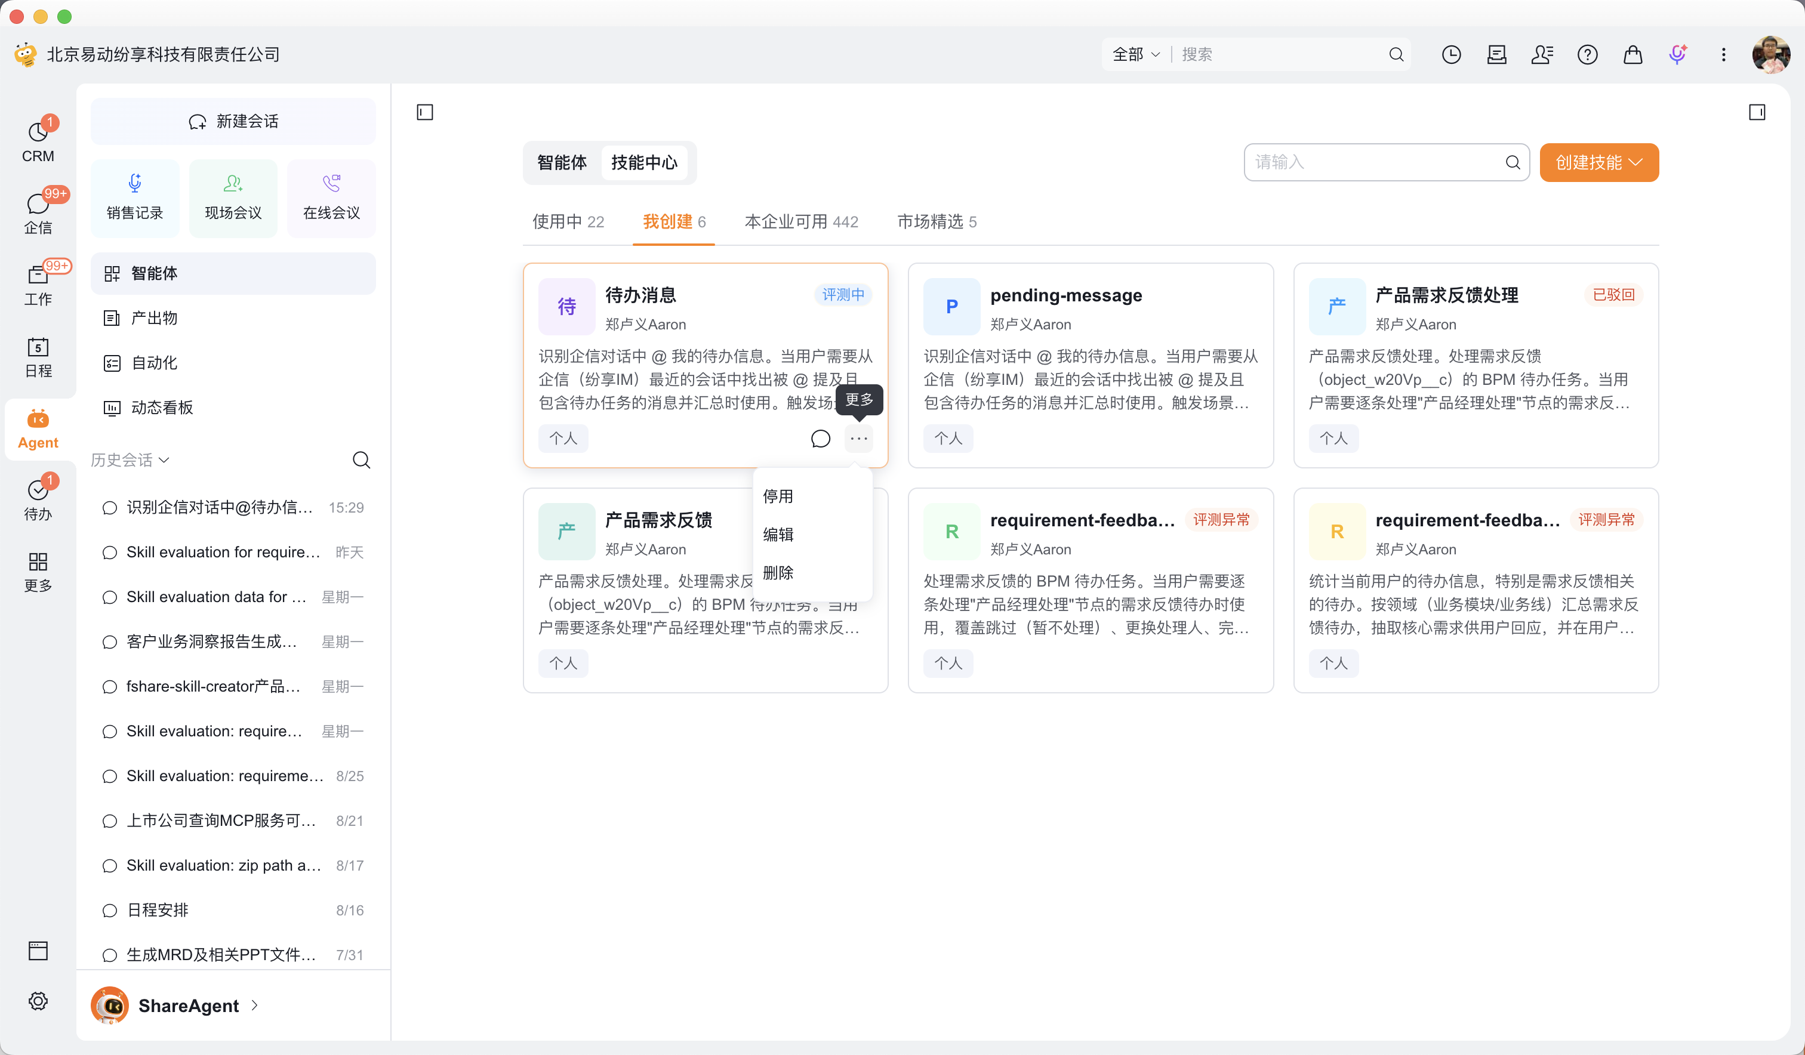1805x1055 pixels.
Task: Click the skill search magnifier icon
Action: [x=1512, y=162]
